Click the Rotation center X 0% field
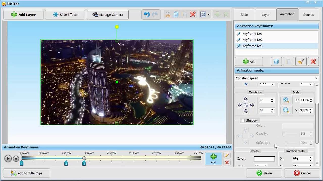 (x=300, y=159)
